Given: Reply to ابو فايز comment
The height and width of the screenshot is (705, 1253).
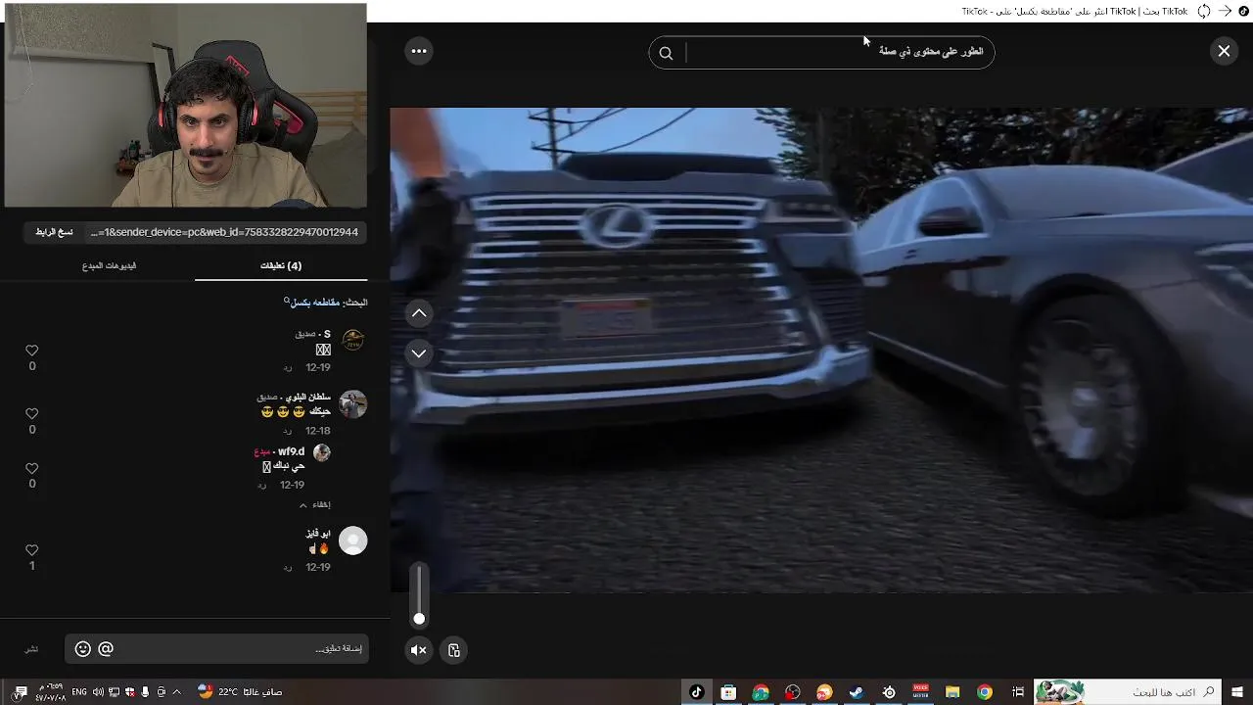Looking at the screenshot, I should click(288, 568).
